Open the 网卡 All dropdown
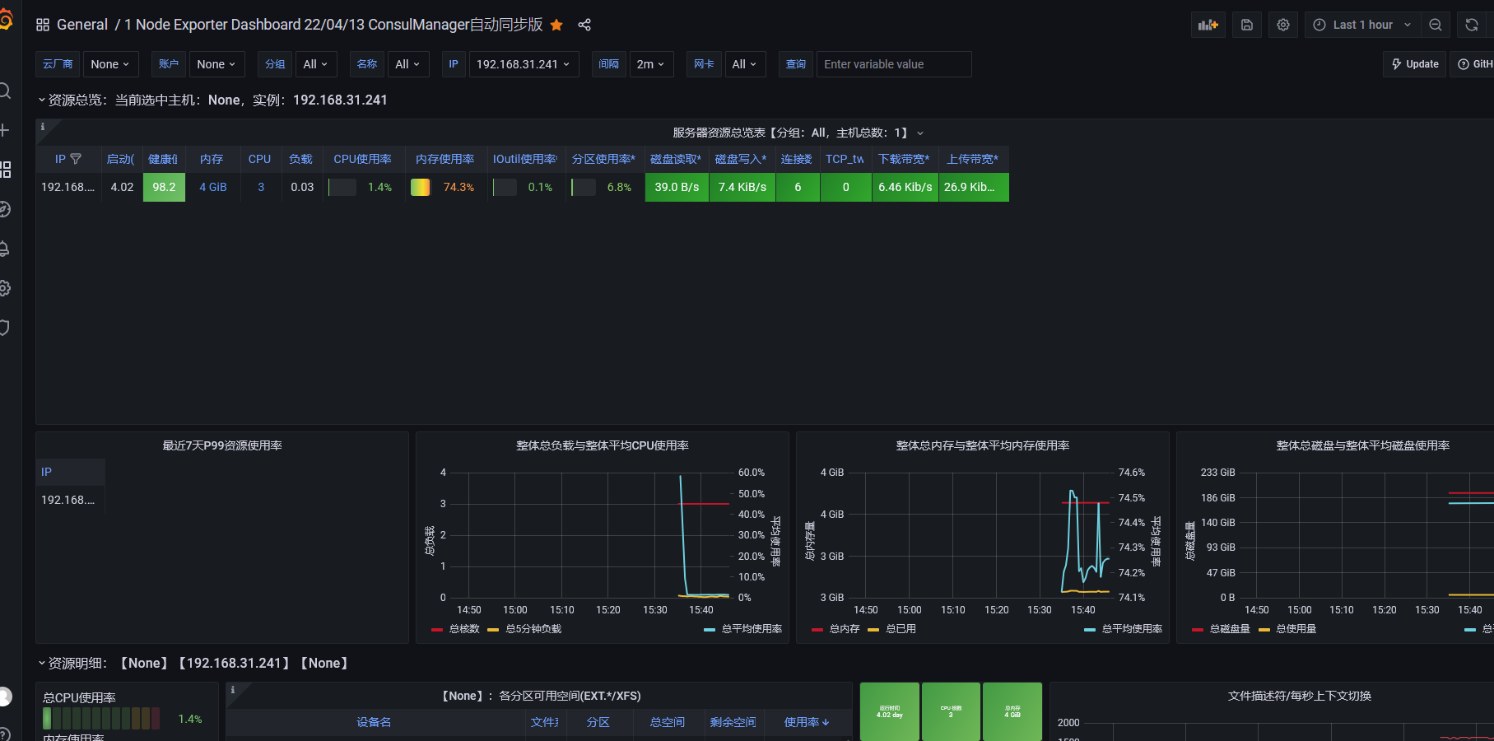This screenshot has width=1494, height=741. (x=745, y=64)
